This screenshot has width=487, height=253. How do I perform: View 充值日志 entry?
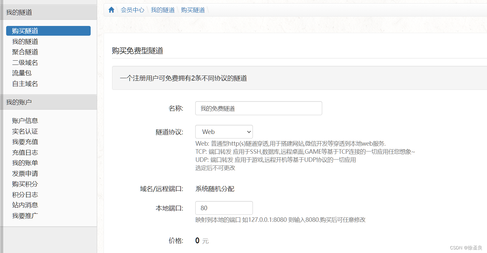tap(25, 152)
